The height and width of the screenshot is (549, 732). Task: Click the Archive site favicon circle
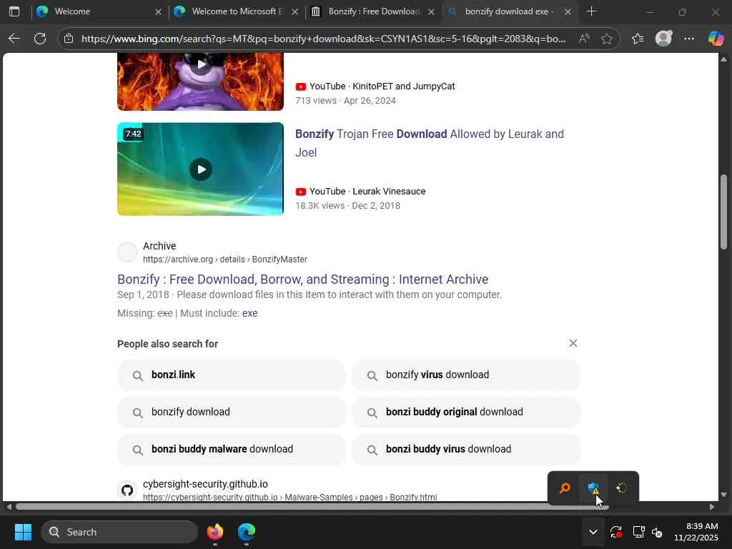coord(127,252)
